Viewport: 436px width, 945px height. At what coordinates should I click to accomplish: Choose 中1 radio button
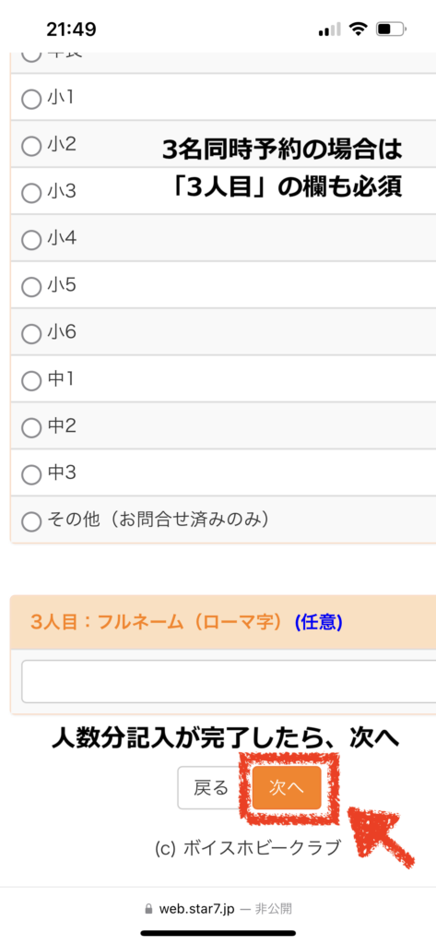point(30,380)
